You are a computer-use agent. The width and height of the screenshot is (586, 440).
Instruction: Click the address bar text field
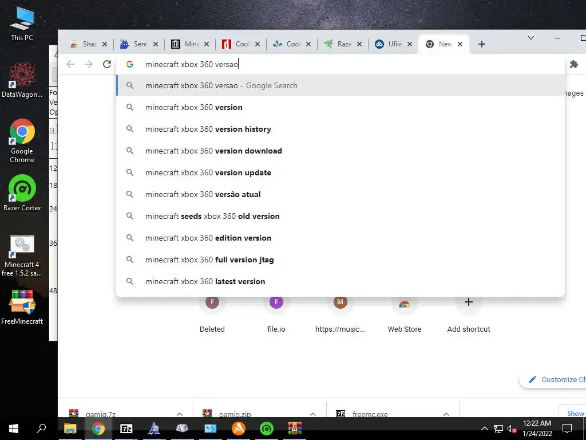pos(340,64)
